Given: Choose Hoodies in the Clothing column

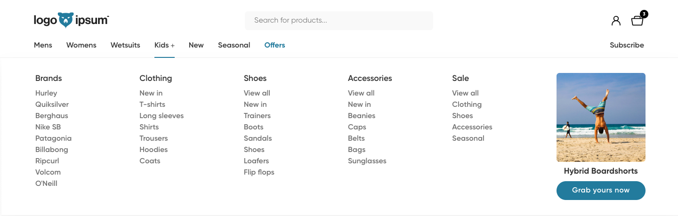Looking at the screenshot, I should point(153,150).
